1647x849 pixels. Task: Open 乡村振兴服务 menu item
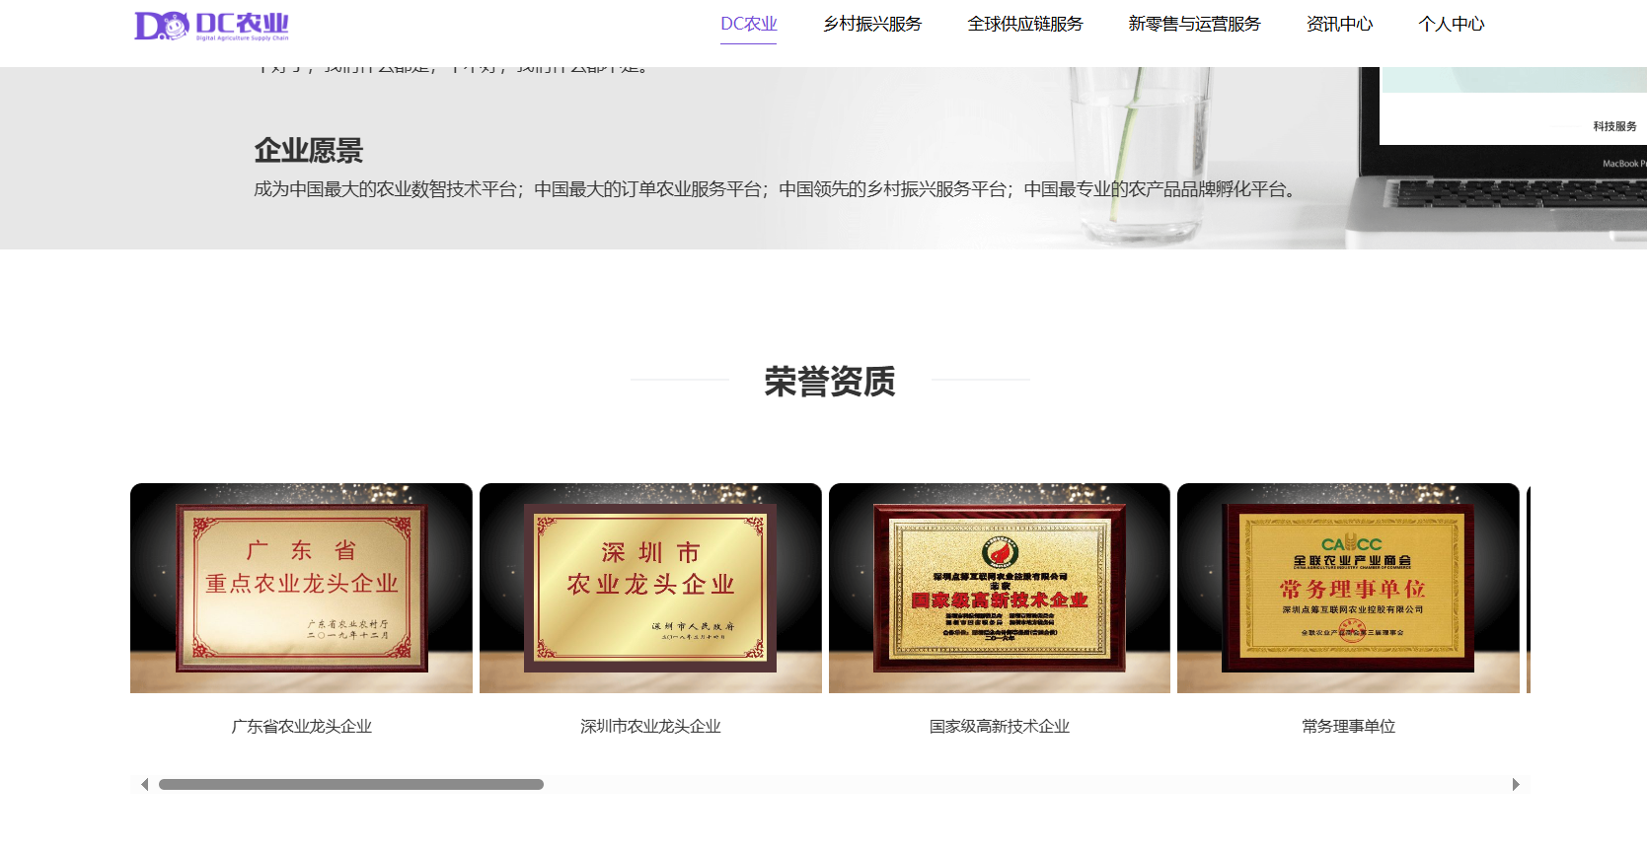coord(872,24)
